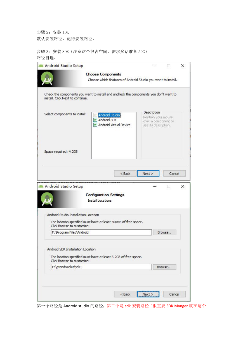Screen dimensions: 243x343
Task: Close the Choose Components setup window
Action: pyautogui.click(x=183, y=66)
